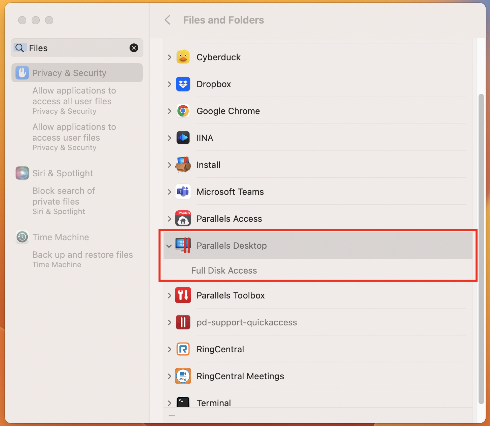Click the Parallels Toolbox icon
This screenshot has height=426, width=490.
tap(183, 295)
